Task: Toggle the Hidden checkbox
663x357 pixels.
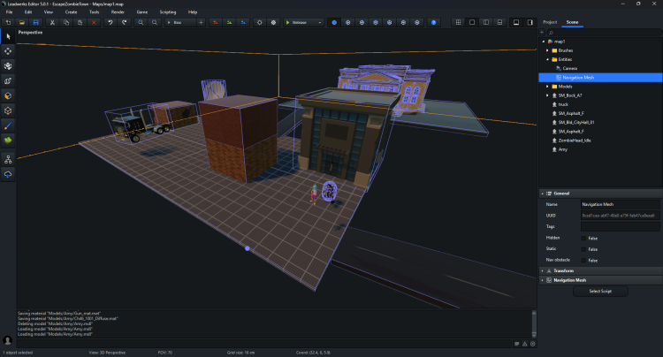Action: (583, 238)
